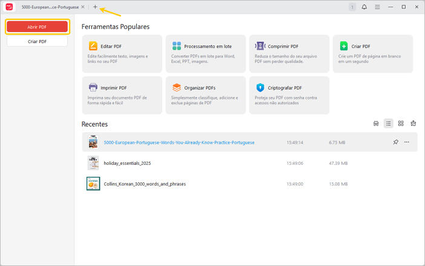The height and width of the screenshot is (266, 425).
Task: Click the Abrir PDF button
Action: [x=37, y=27]
